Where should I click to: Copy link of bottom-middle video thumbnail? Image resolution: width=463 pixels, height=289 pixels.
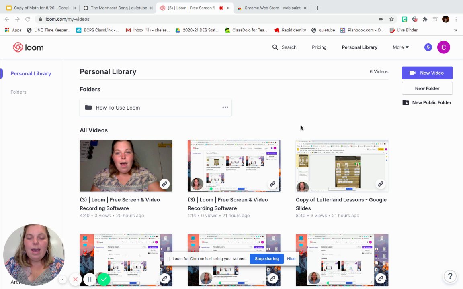pos(272,278)
